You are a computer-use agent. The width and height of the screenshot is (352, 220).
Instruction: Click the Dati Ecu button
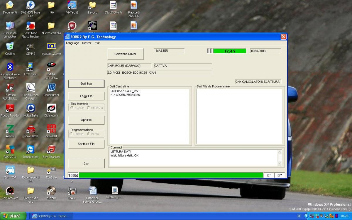[86, 84]
